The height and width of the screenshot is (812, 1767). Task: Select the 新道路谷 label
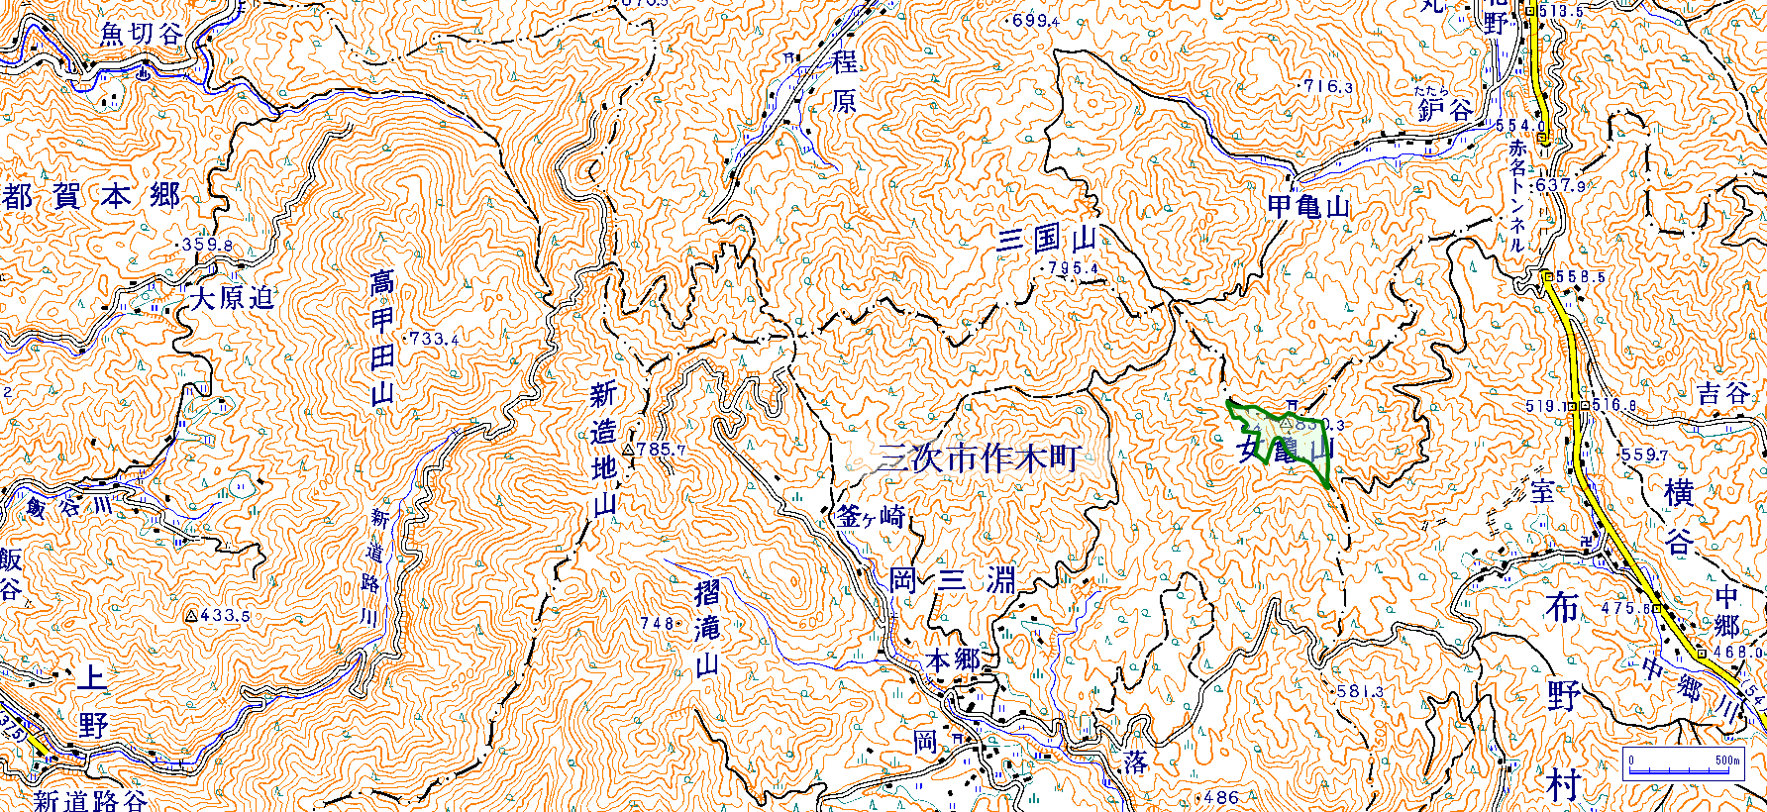coord(90,800)
